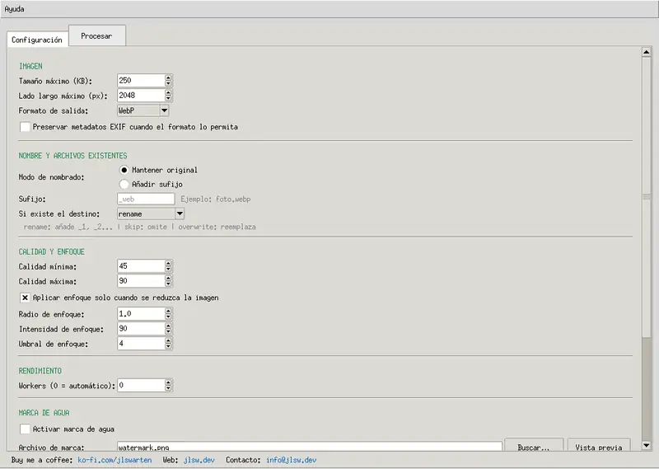Image resolution: width=659 pixels, height=469 pixels.
Task: Decrease Calidad máxima with down arrow
Action: 169,284
